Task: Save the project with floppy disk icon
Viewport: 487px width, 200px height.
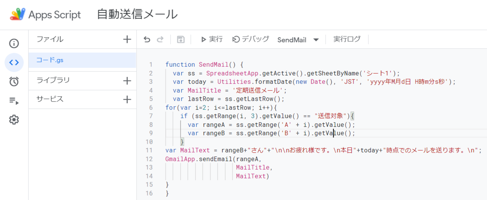Action: coord(181,39)
